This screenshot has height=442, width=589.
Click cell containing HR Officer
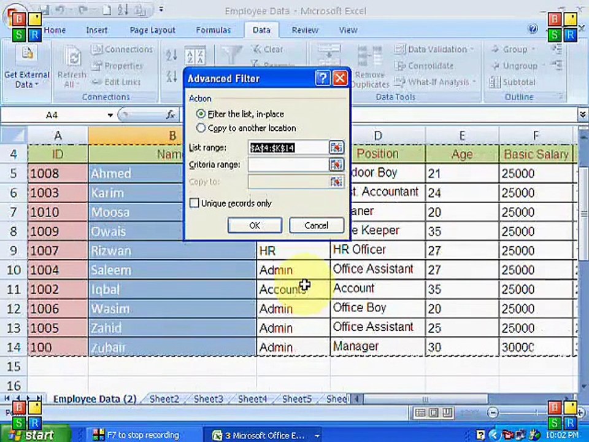pos(377,250)
